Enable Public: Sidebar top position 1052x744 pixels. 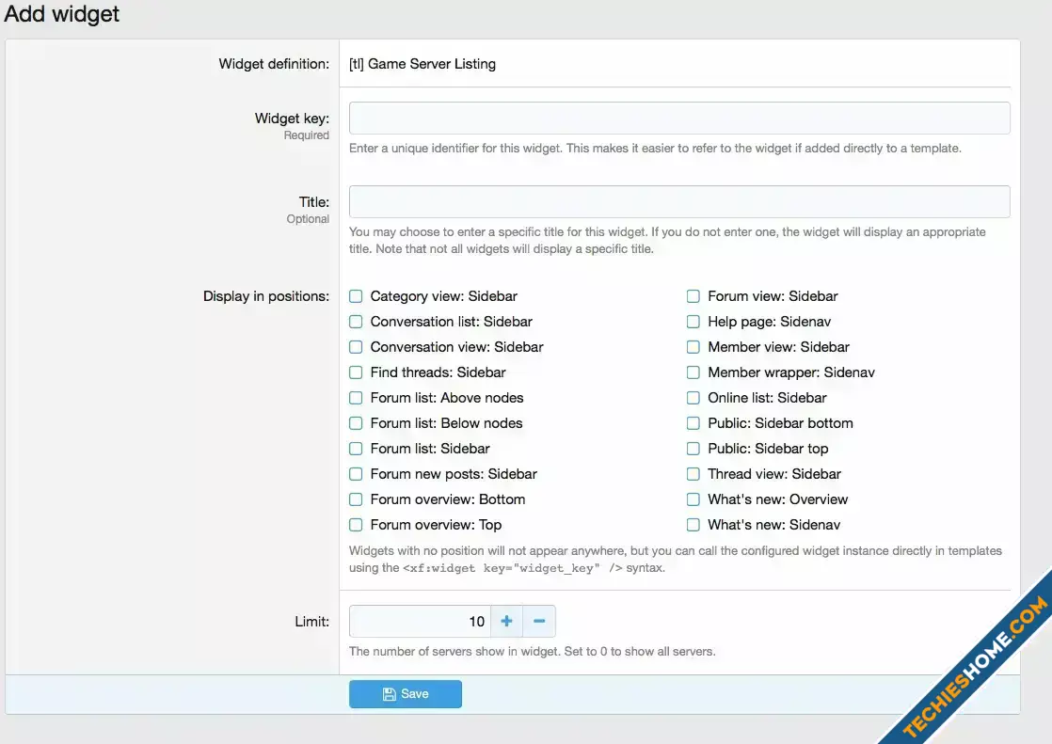693,448
